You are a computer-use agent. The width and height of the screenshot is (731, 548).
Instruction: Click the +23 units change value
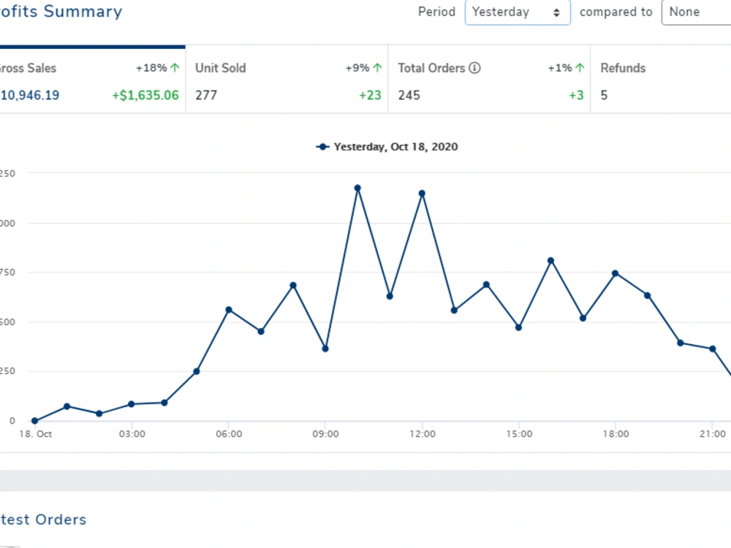point(370,96)
